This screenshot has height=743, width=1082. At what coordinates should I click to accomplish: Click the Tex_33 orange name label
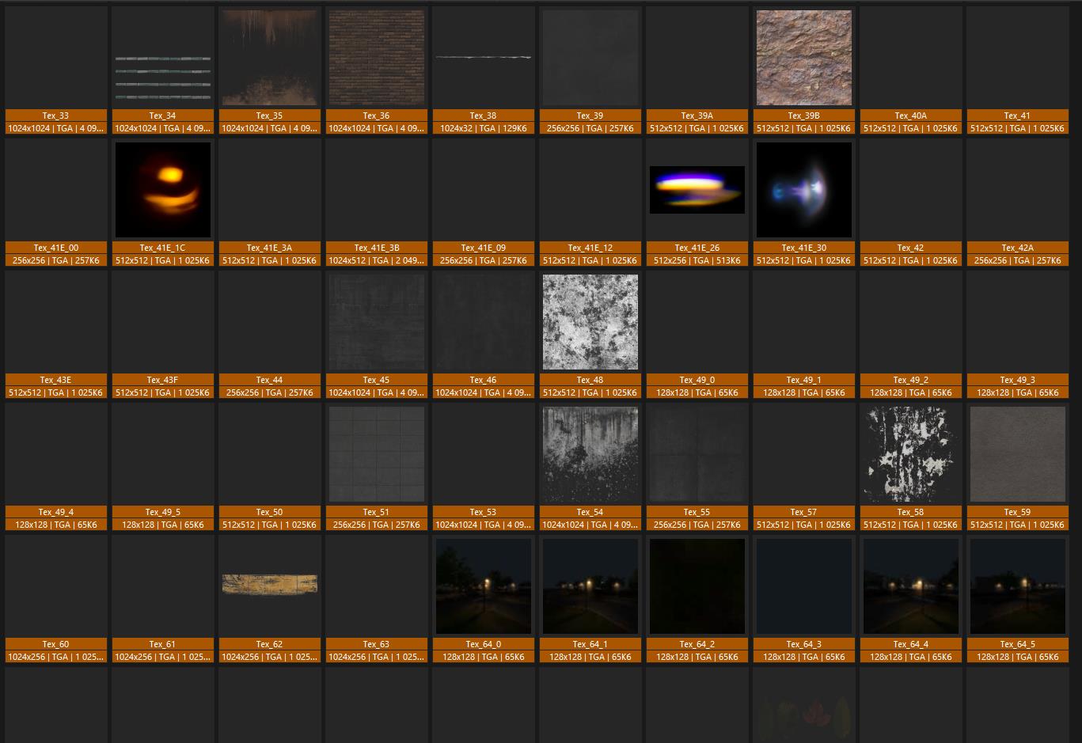[55, 116]
